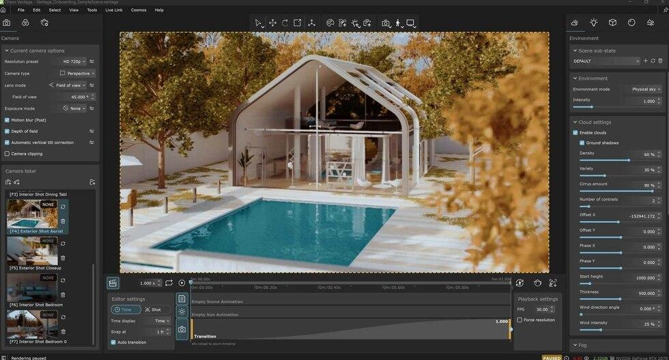This screenshot has width=669, height=360.
Task: Click the add camera icon in Camera lister
Action: pyautogui.click(x=8, y=182)
